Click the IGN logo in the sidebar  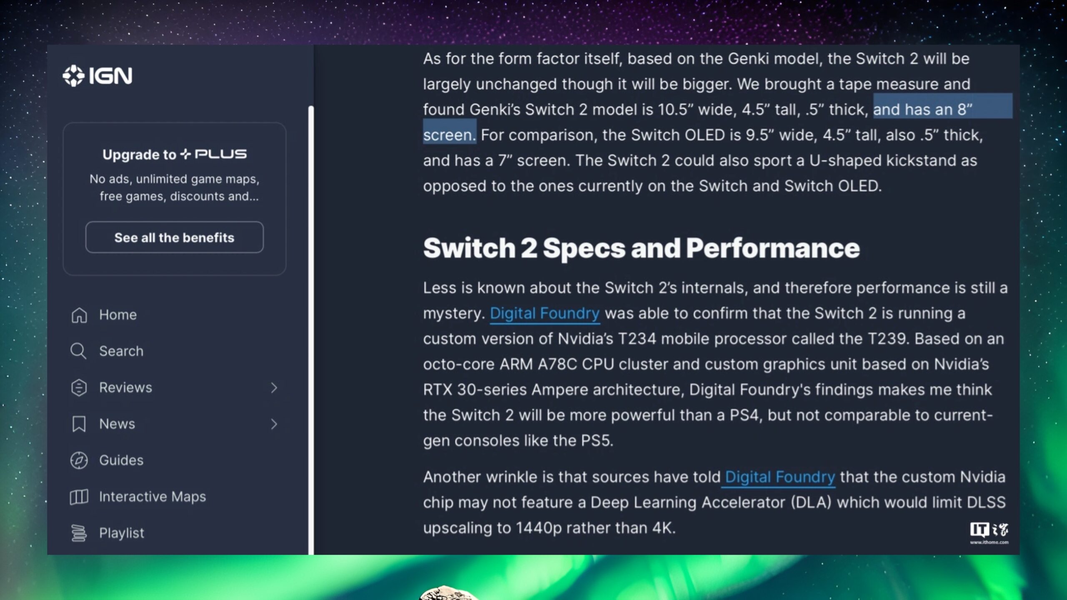click(x=98, y=76)
